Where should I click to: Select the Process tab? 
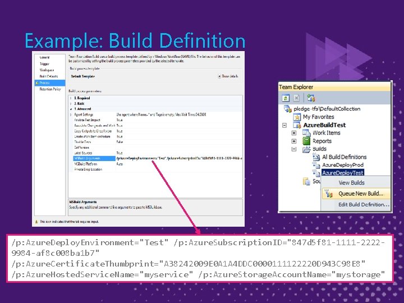point(50,83)
